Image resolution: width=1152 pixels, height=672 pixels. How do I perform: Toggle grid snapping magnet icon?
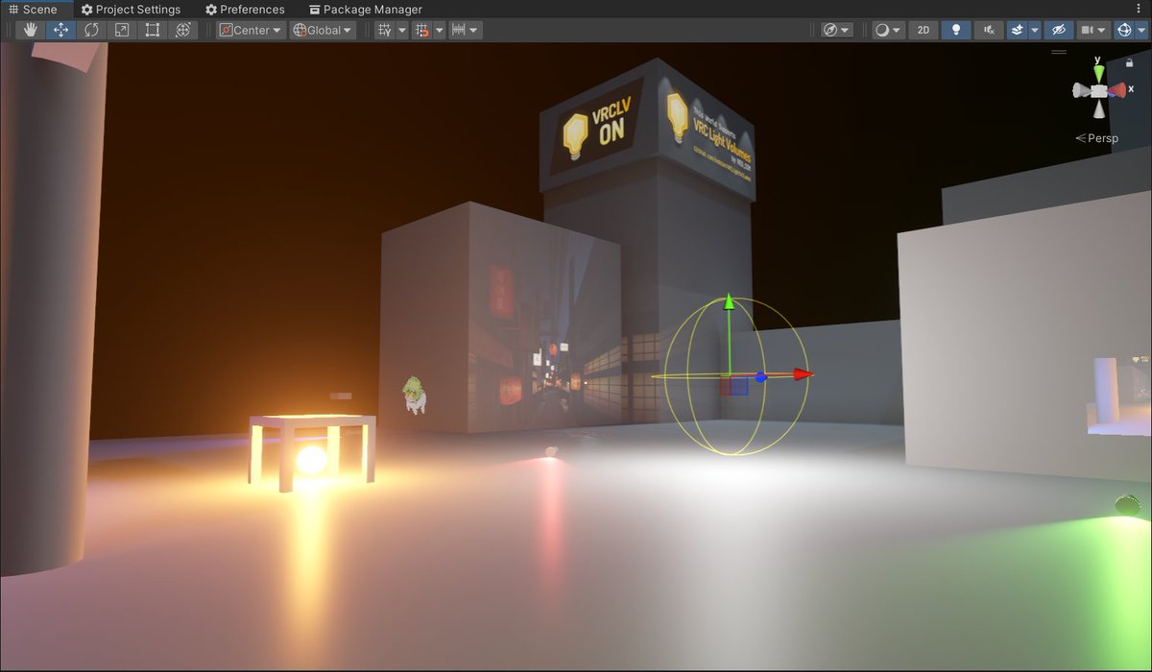pos(421,30)
